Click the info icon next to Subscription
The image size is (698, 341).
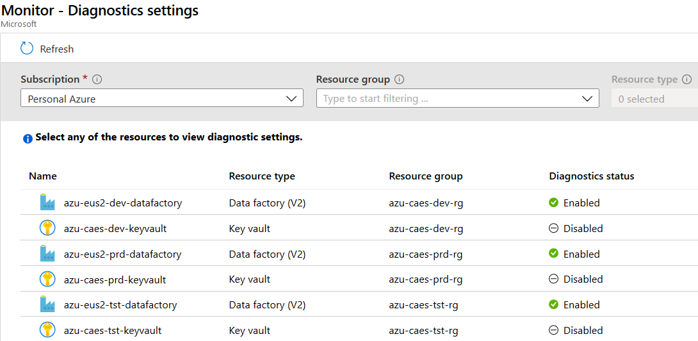[97, 79]
